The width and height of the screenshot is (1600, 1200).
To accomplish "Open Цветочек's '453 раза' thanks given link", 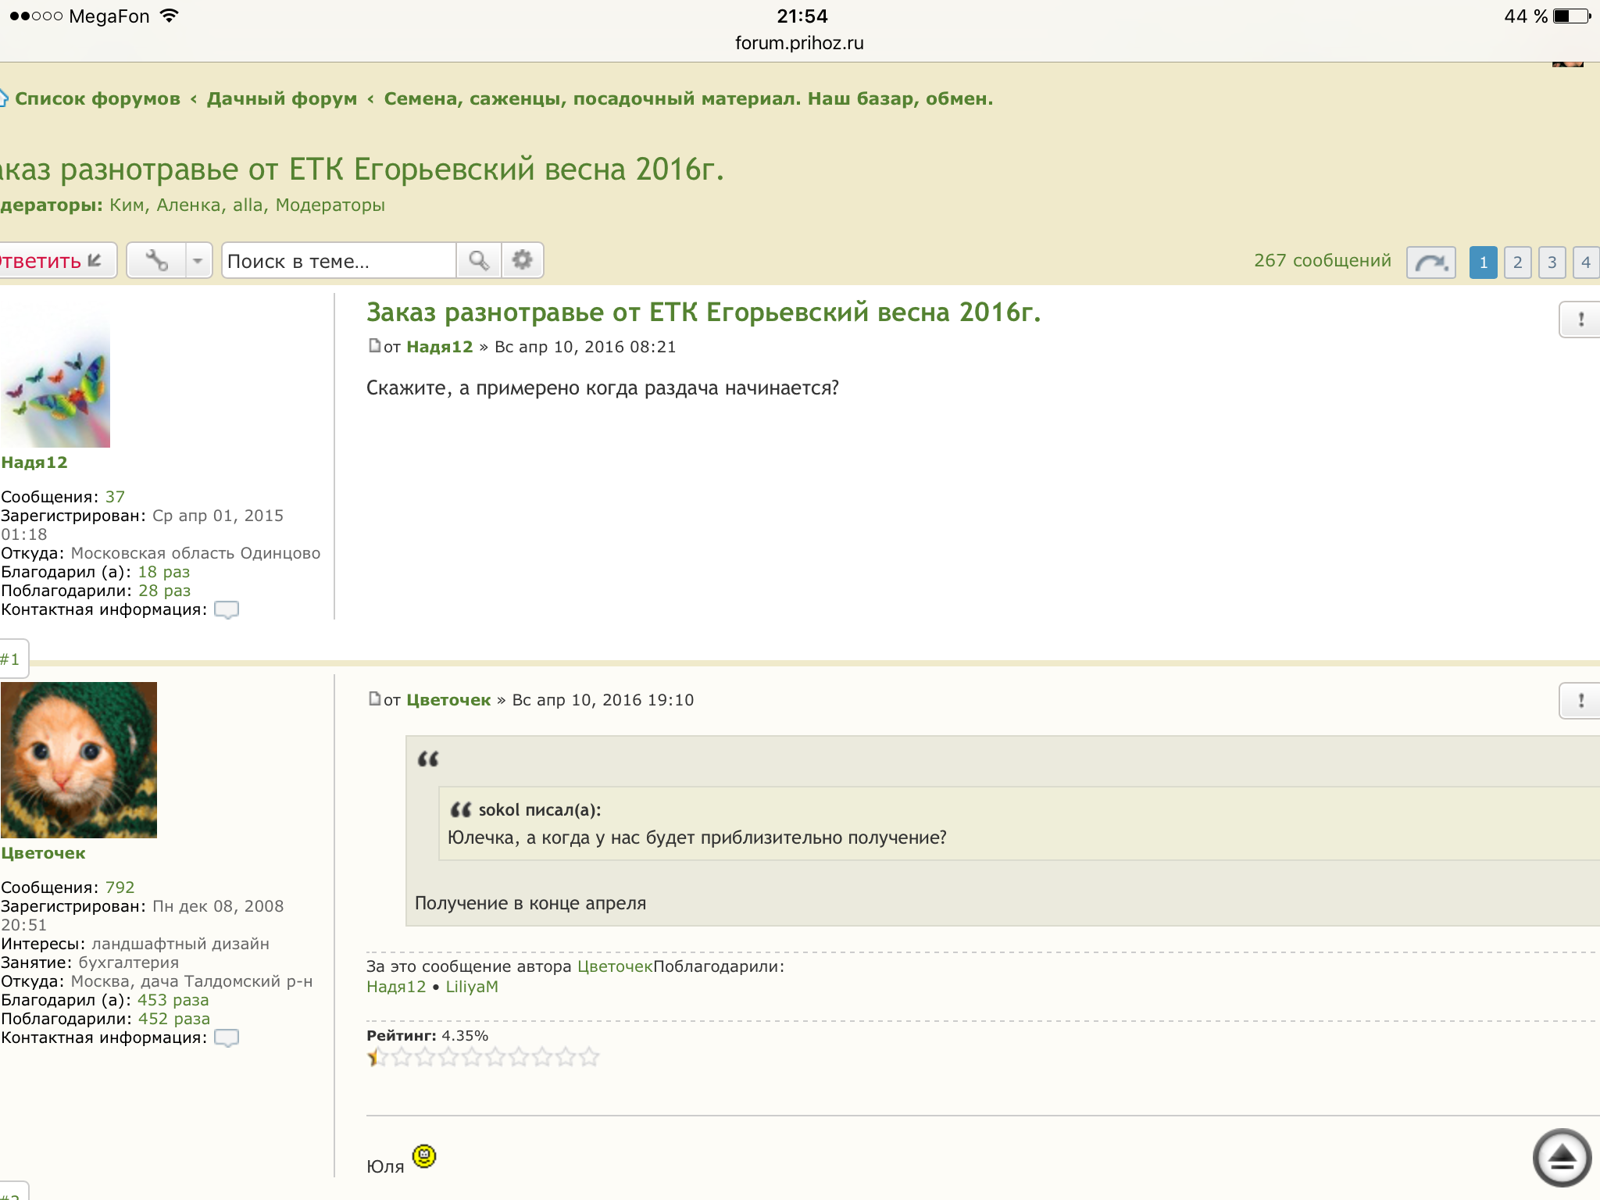I will click(173, 1000).
